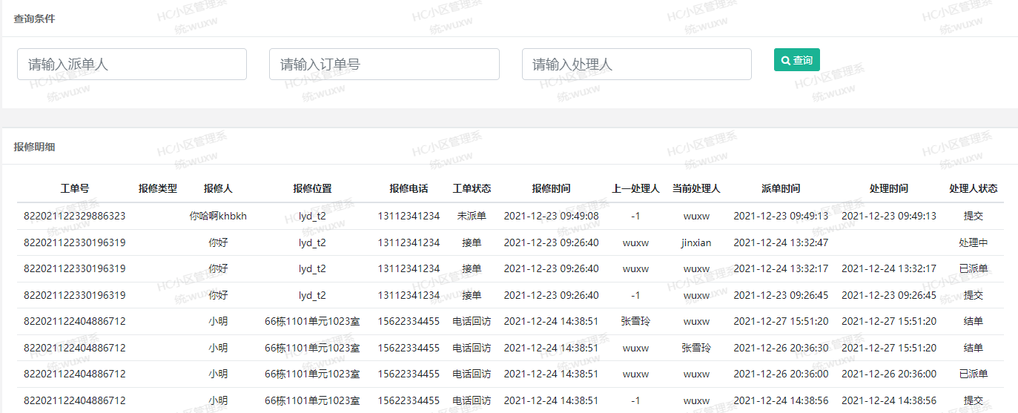The height and width of the screenshot is (413, 1018).
Task: Click the 查询 search button
Action: (x=796, y=60)
